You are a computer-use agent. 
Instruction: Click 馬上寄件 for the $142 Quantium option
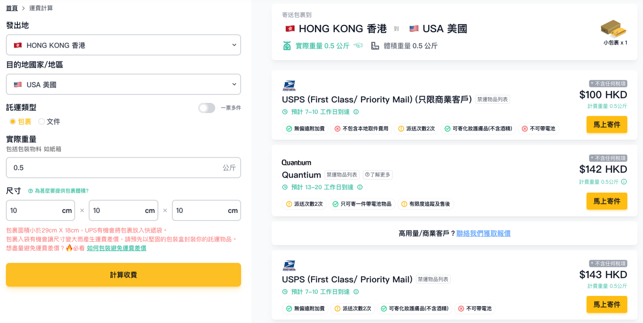[x=606, y=201]
